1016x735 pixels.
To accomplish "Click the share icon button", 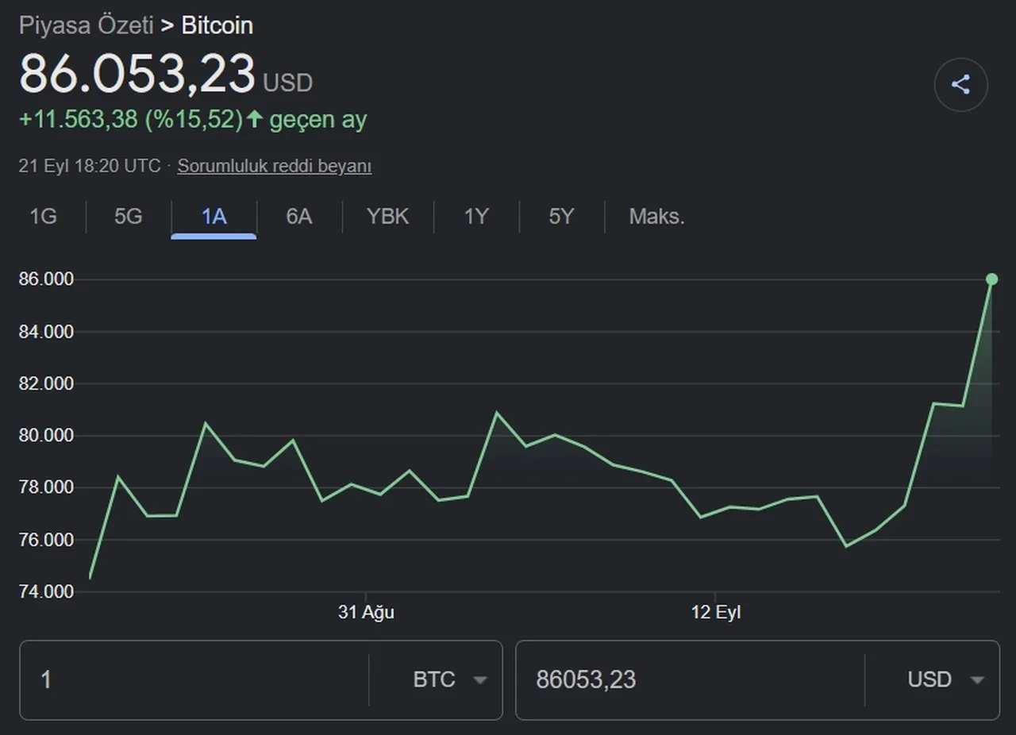I will pyautogui.click(x=960, y=84).
